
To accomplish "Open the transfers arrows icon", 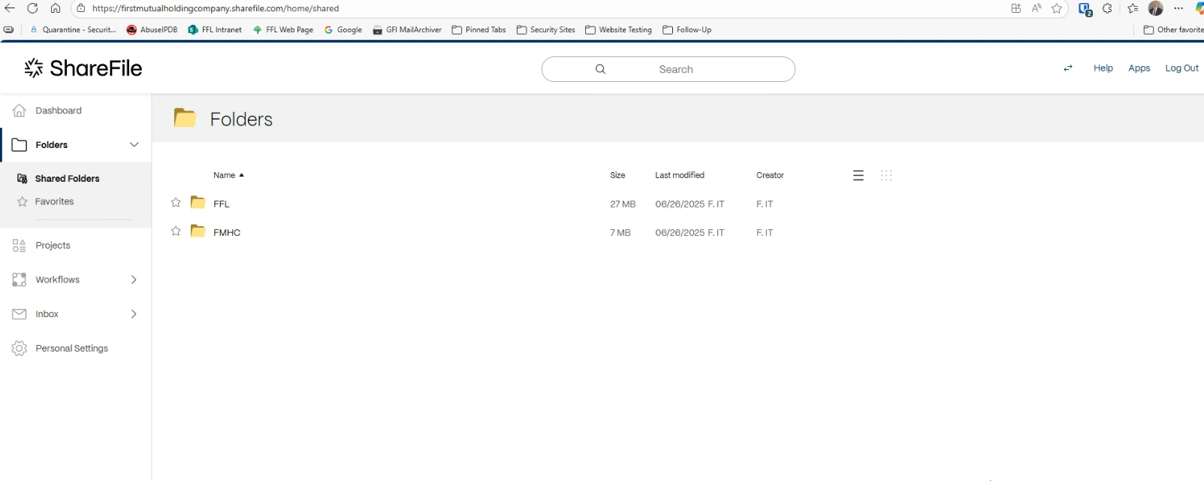I will (1068, 68).
